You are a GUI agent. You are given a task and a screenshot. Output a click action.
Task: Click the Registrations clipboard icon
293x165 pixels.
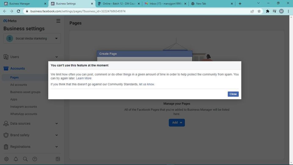tap(6, 147)
